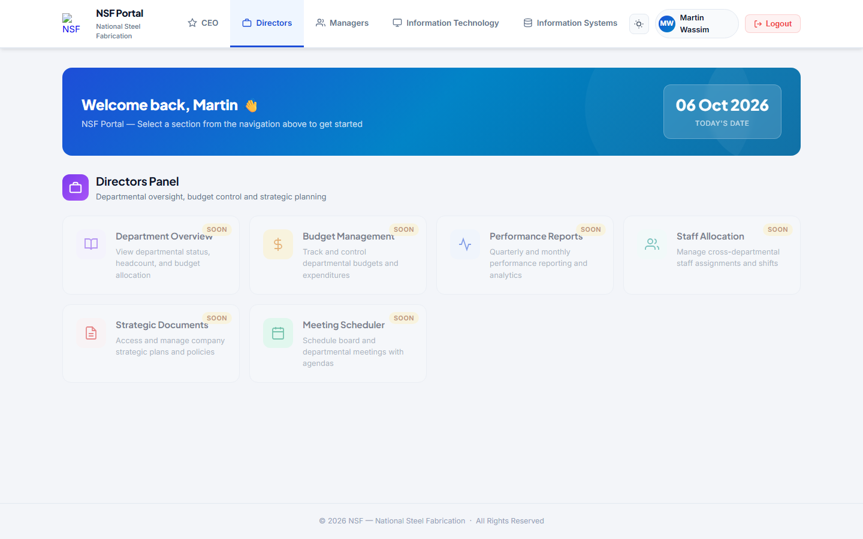
Task: Select the Directors tab
Action: [267, 23]
